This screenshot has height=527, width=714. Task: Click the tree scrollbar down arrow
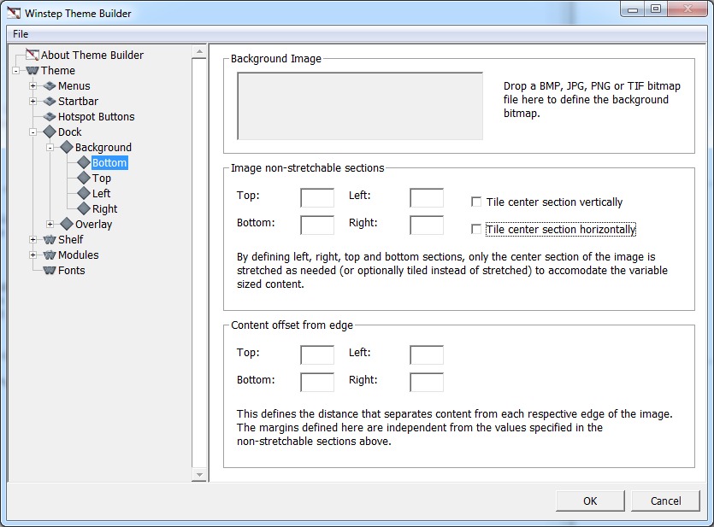[199, 475]
